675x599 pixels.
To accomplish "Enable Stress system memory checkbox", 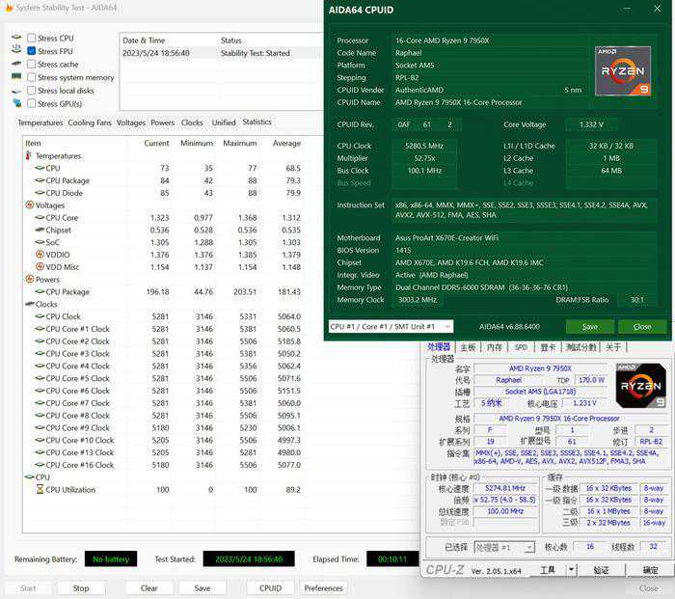I will [x=32, y=77].
